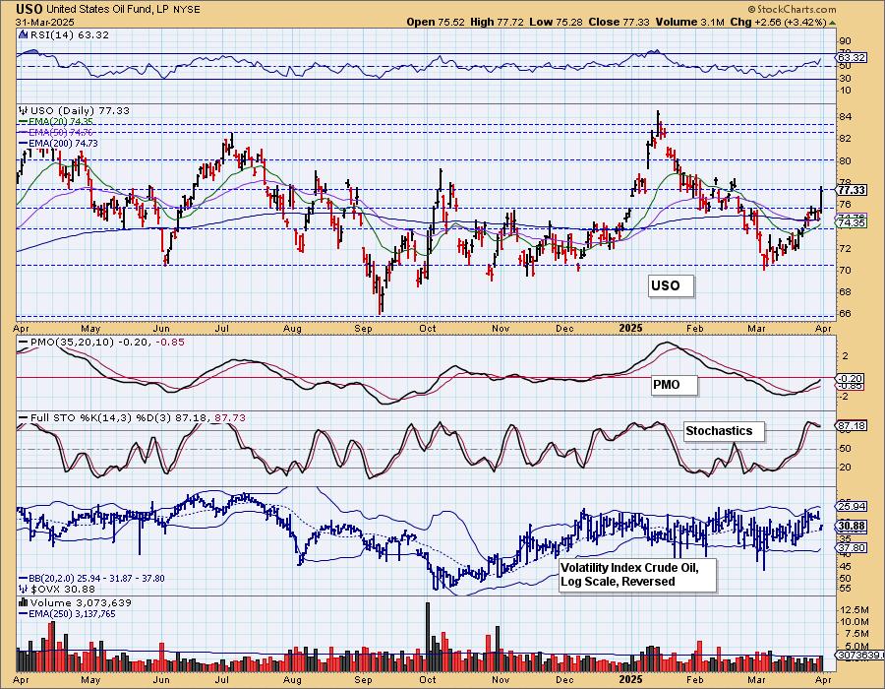Image resolution: width=885 pixels, height=689 pixels.
Task: Click the Volume 3,073,639 legend label
Action: pos(81,602)
